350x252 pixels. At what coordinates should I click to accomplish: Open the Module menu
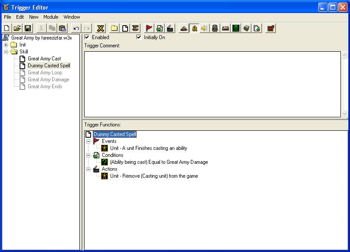[51, 17]
